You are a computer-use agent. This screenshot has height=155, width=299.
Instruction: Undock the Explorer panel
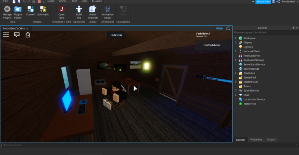(x=293, y=28)
